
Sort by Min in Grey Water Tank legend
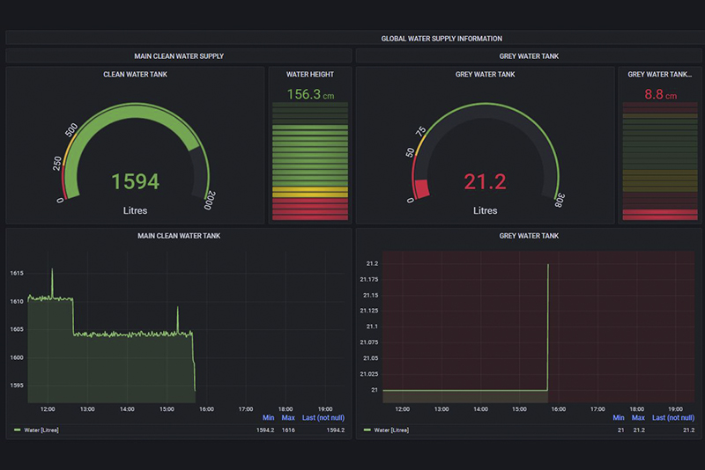click(619, 417)
